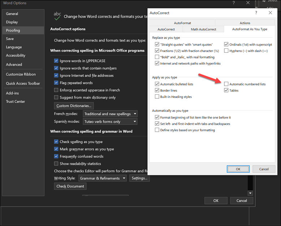Expand the Spanish modes dropdown
The width and height of the screenshot is (281, 226).
click(110, 121)
